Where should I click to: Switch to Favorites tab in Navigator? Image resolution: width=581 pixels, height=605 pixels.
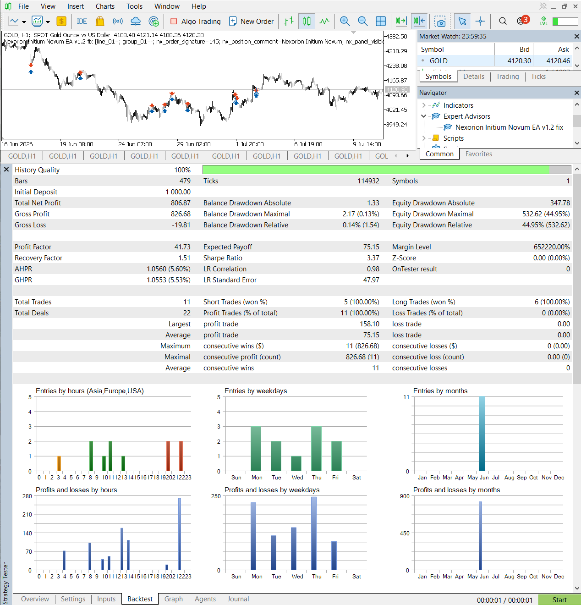(478, 154)
